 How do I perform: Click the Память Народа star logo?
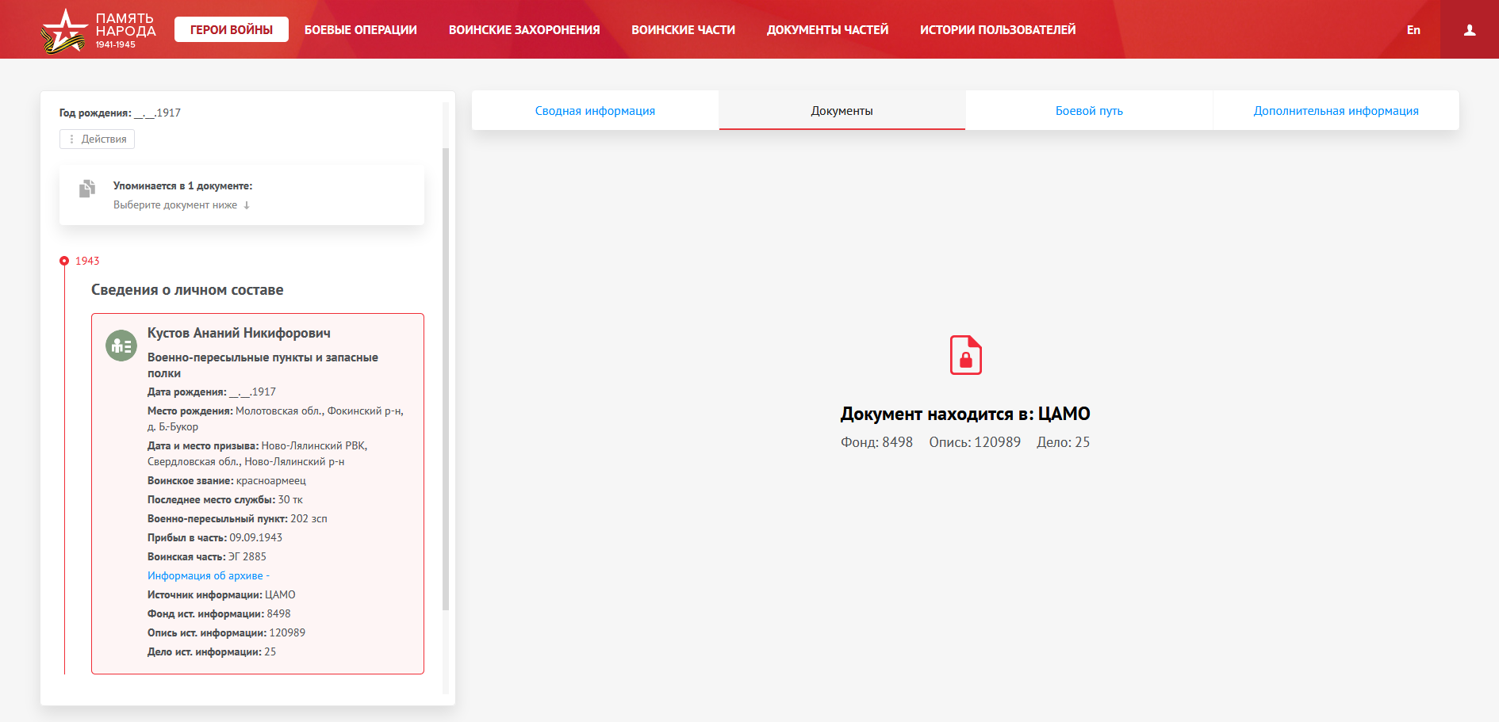point(63,31)
